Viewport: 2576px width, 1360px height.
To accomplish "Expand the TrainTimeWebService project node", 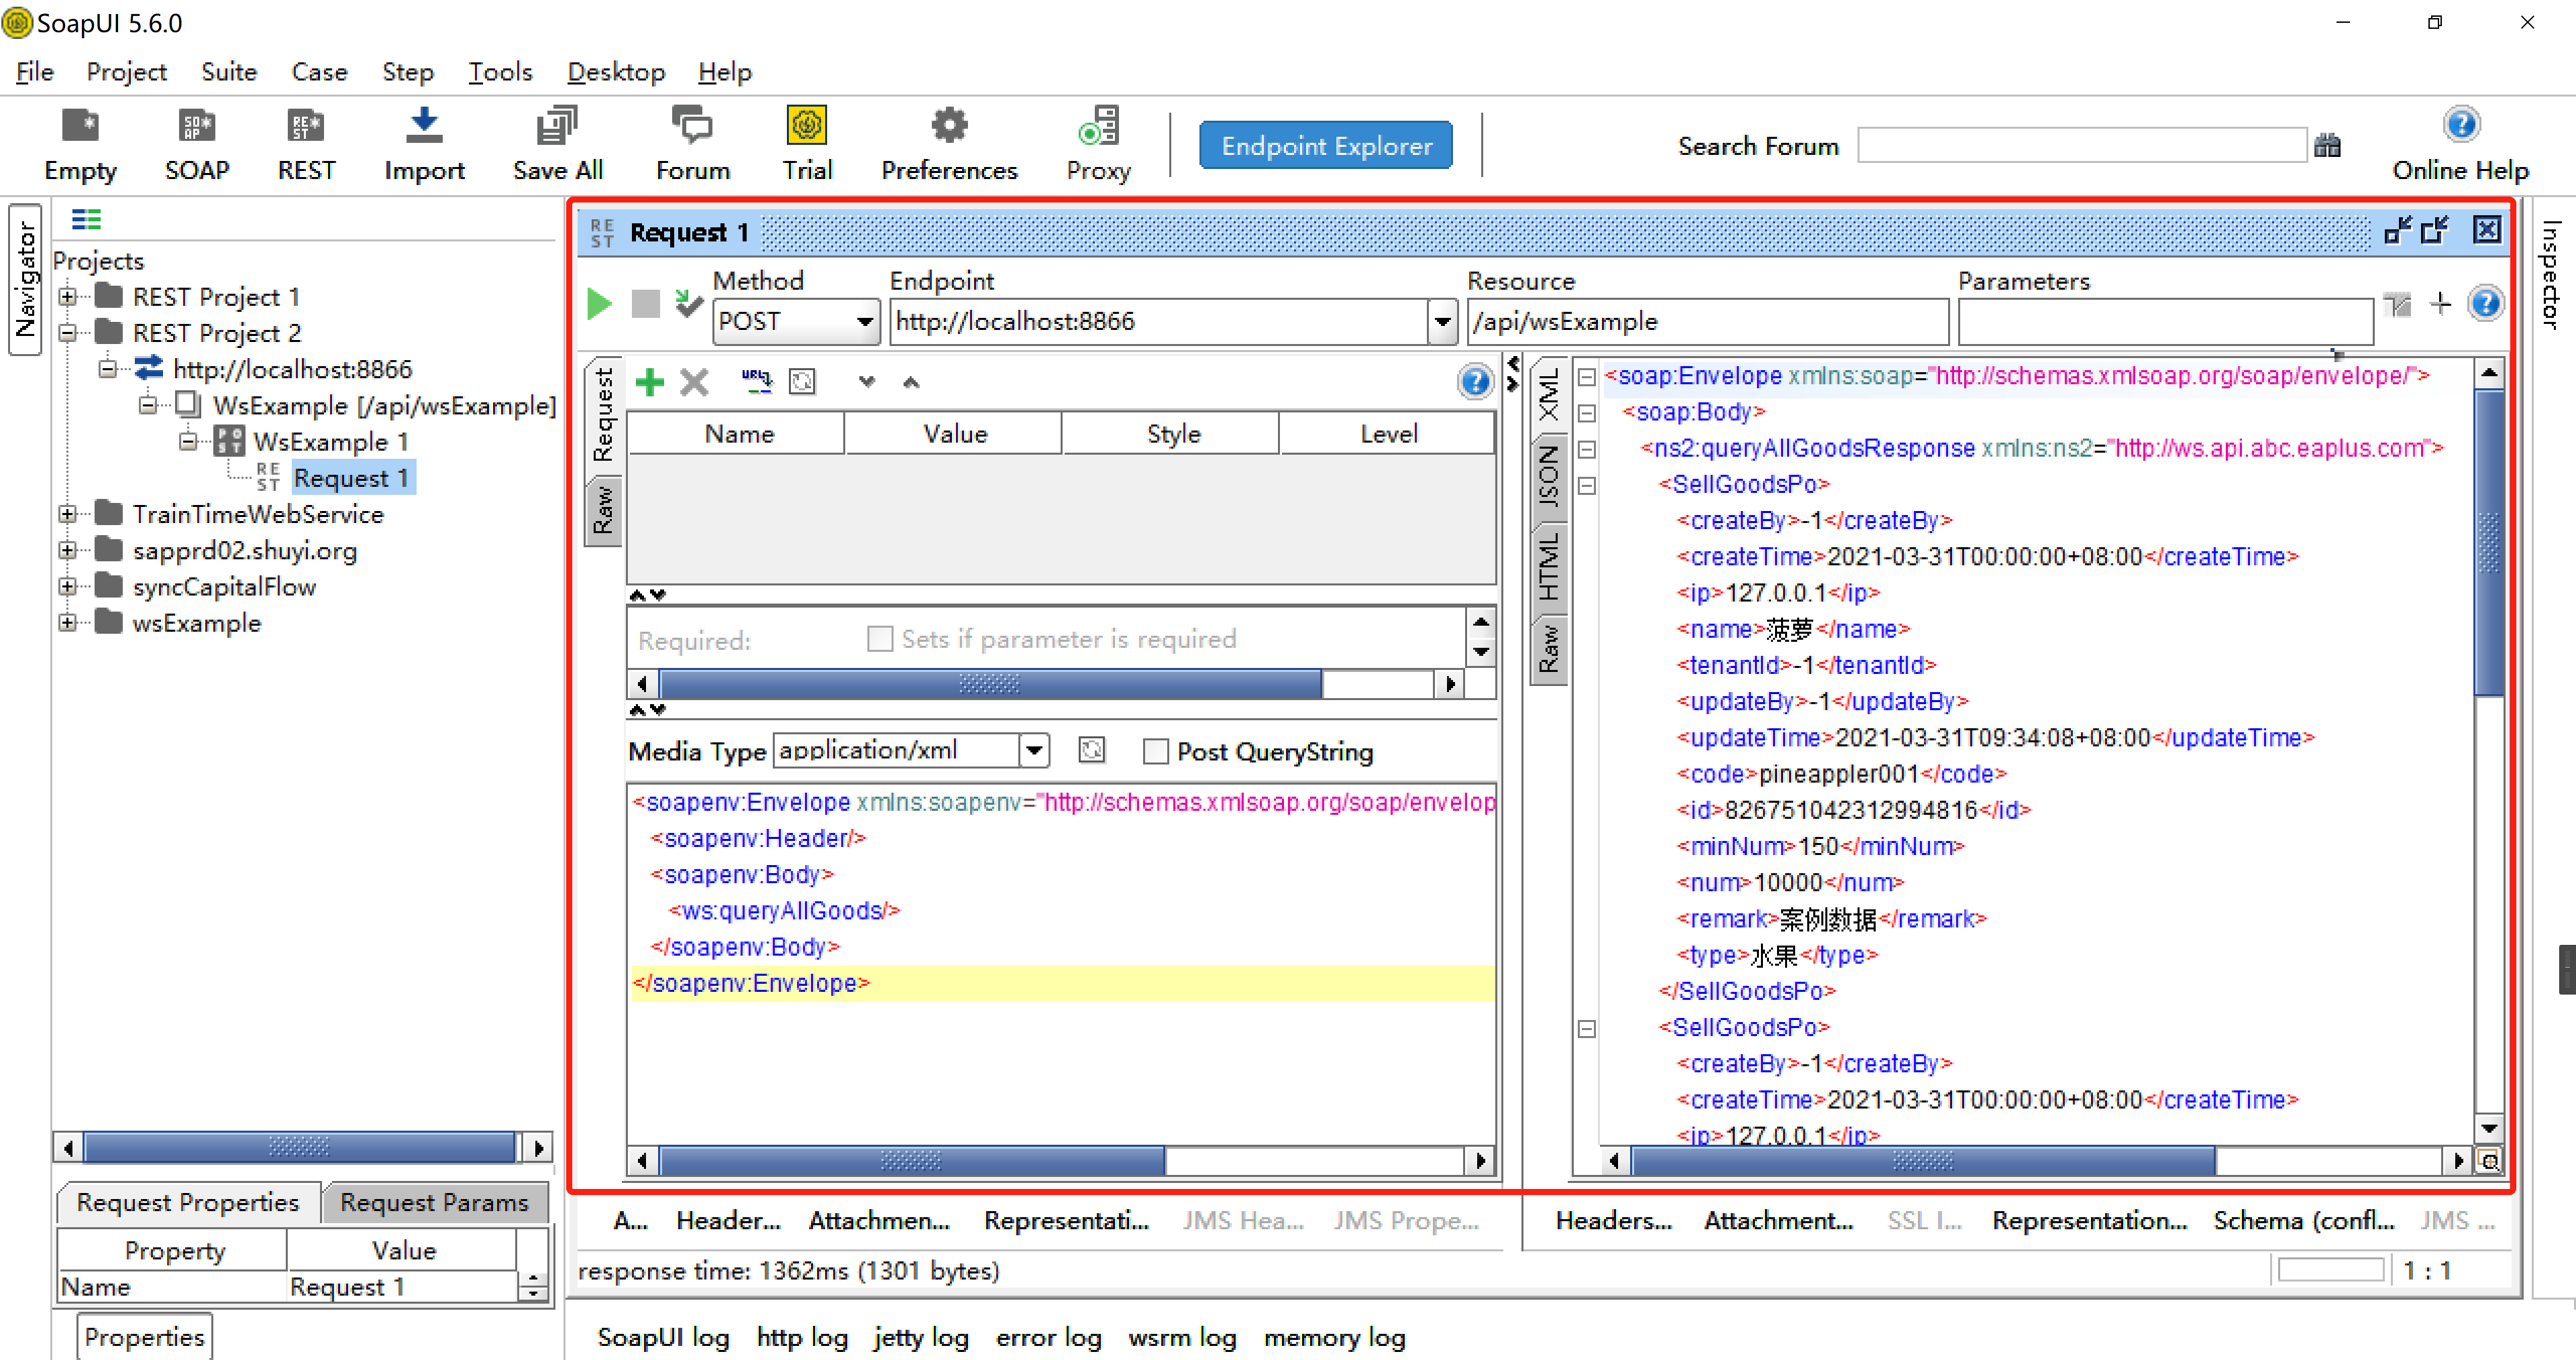I will [67, 514].
